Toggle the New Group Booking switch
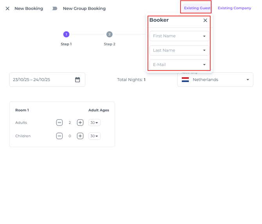The width and height of the screenshot is (262, 224). [x=55, y=9]
